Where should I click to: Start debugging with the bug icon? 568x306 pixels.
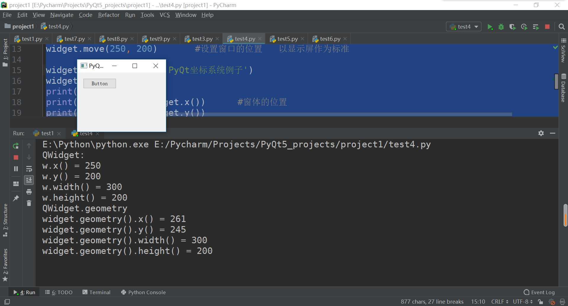pyautogui.click(x=501, y=27)
